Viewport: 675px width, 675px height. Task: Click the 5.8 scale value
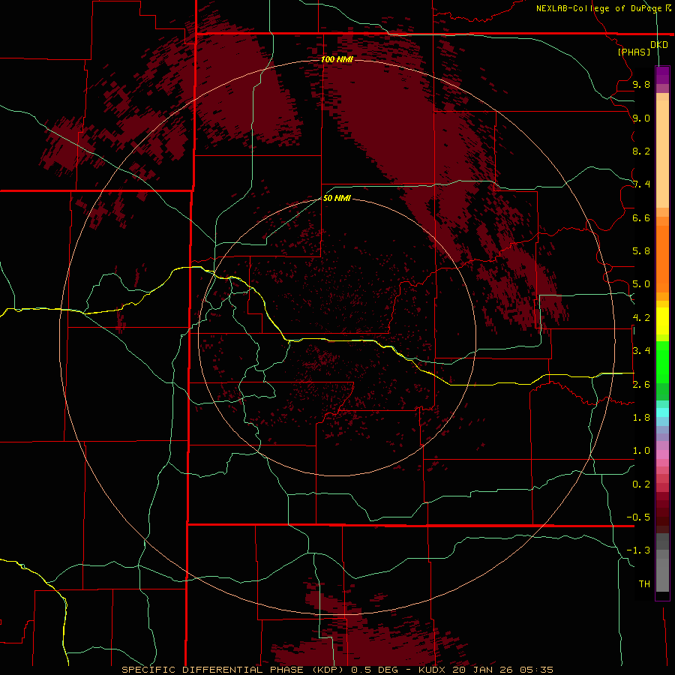click(x=641, y=251)
